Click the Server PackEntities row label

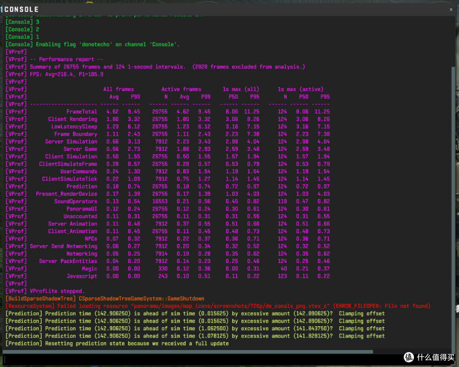pos(68,261)
